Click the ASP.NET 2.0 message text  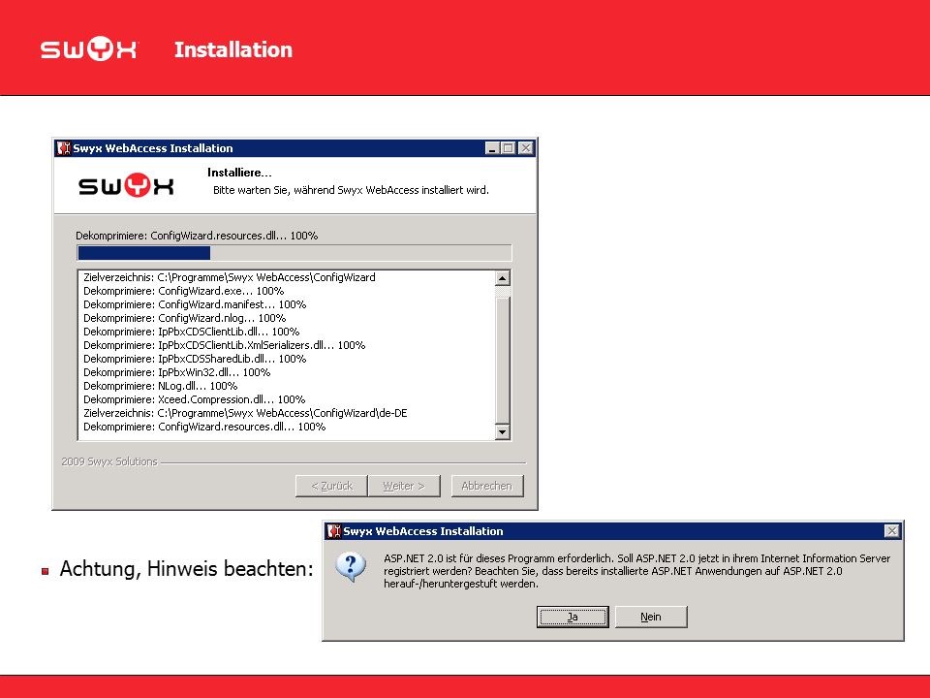637,571
